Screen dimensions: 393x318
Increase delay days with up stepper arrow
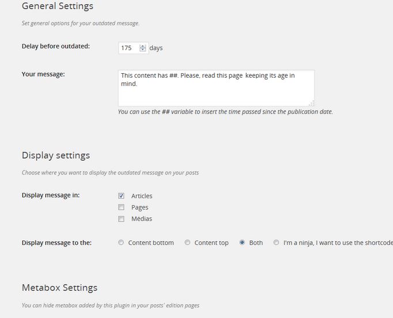tap(142, 46)
